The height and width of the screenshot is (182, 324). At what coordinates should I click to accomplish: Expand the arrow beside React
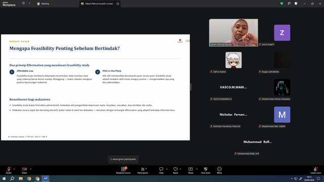pyautogui.click(x=180, y=169)
